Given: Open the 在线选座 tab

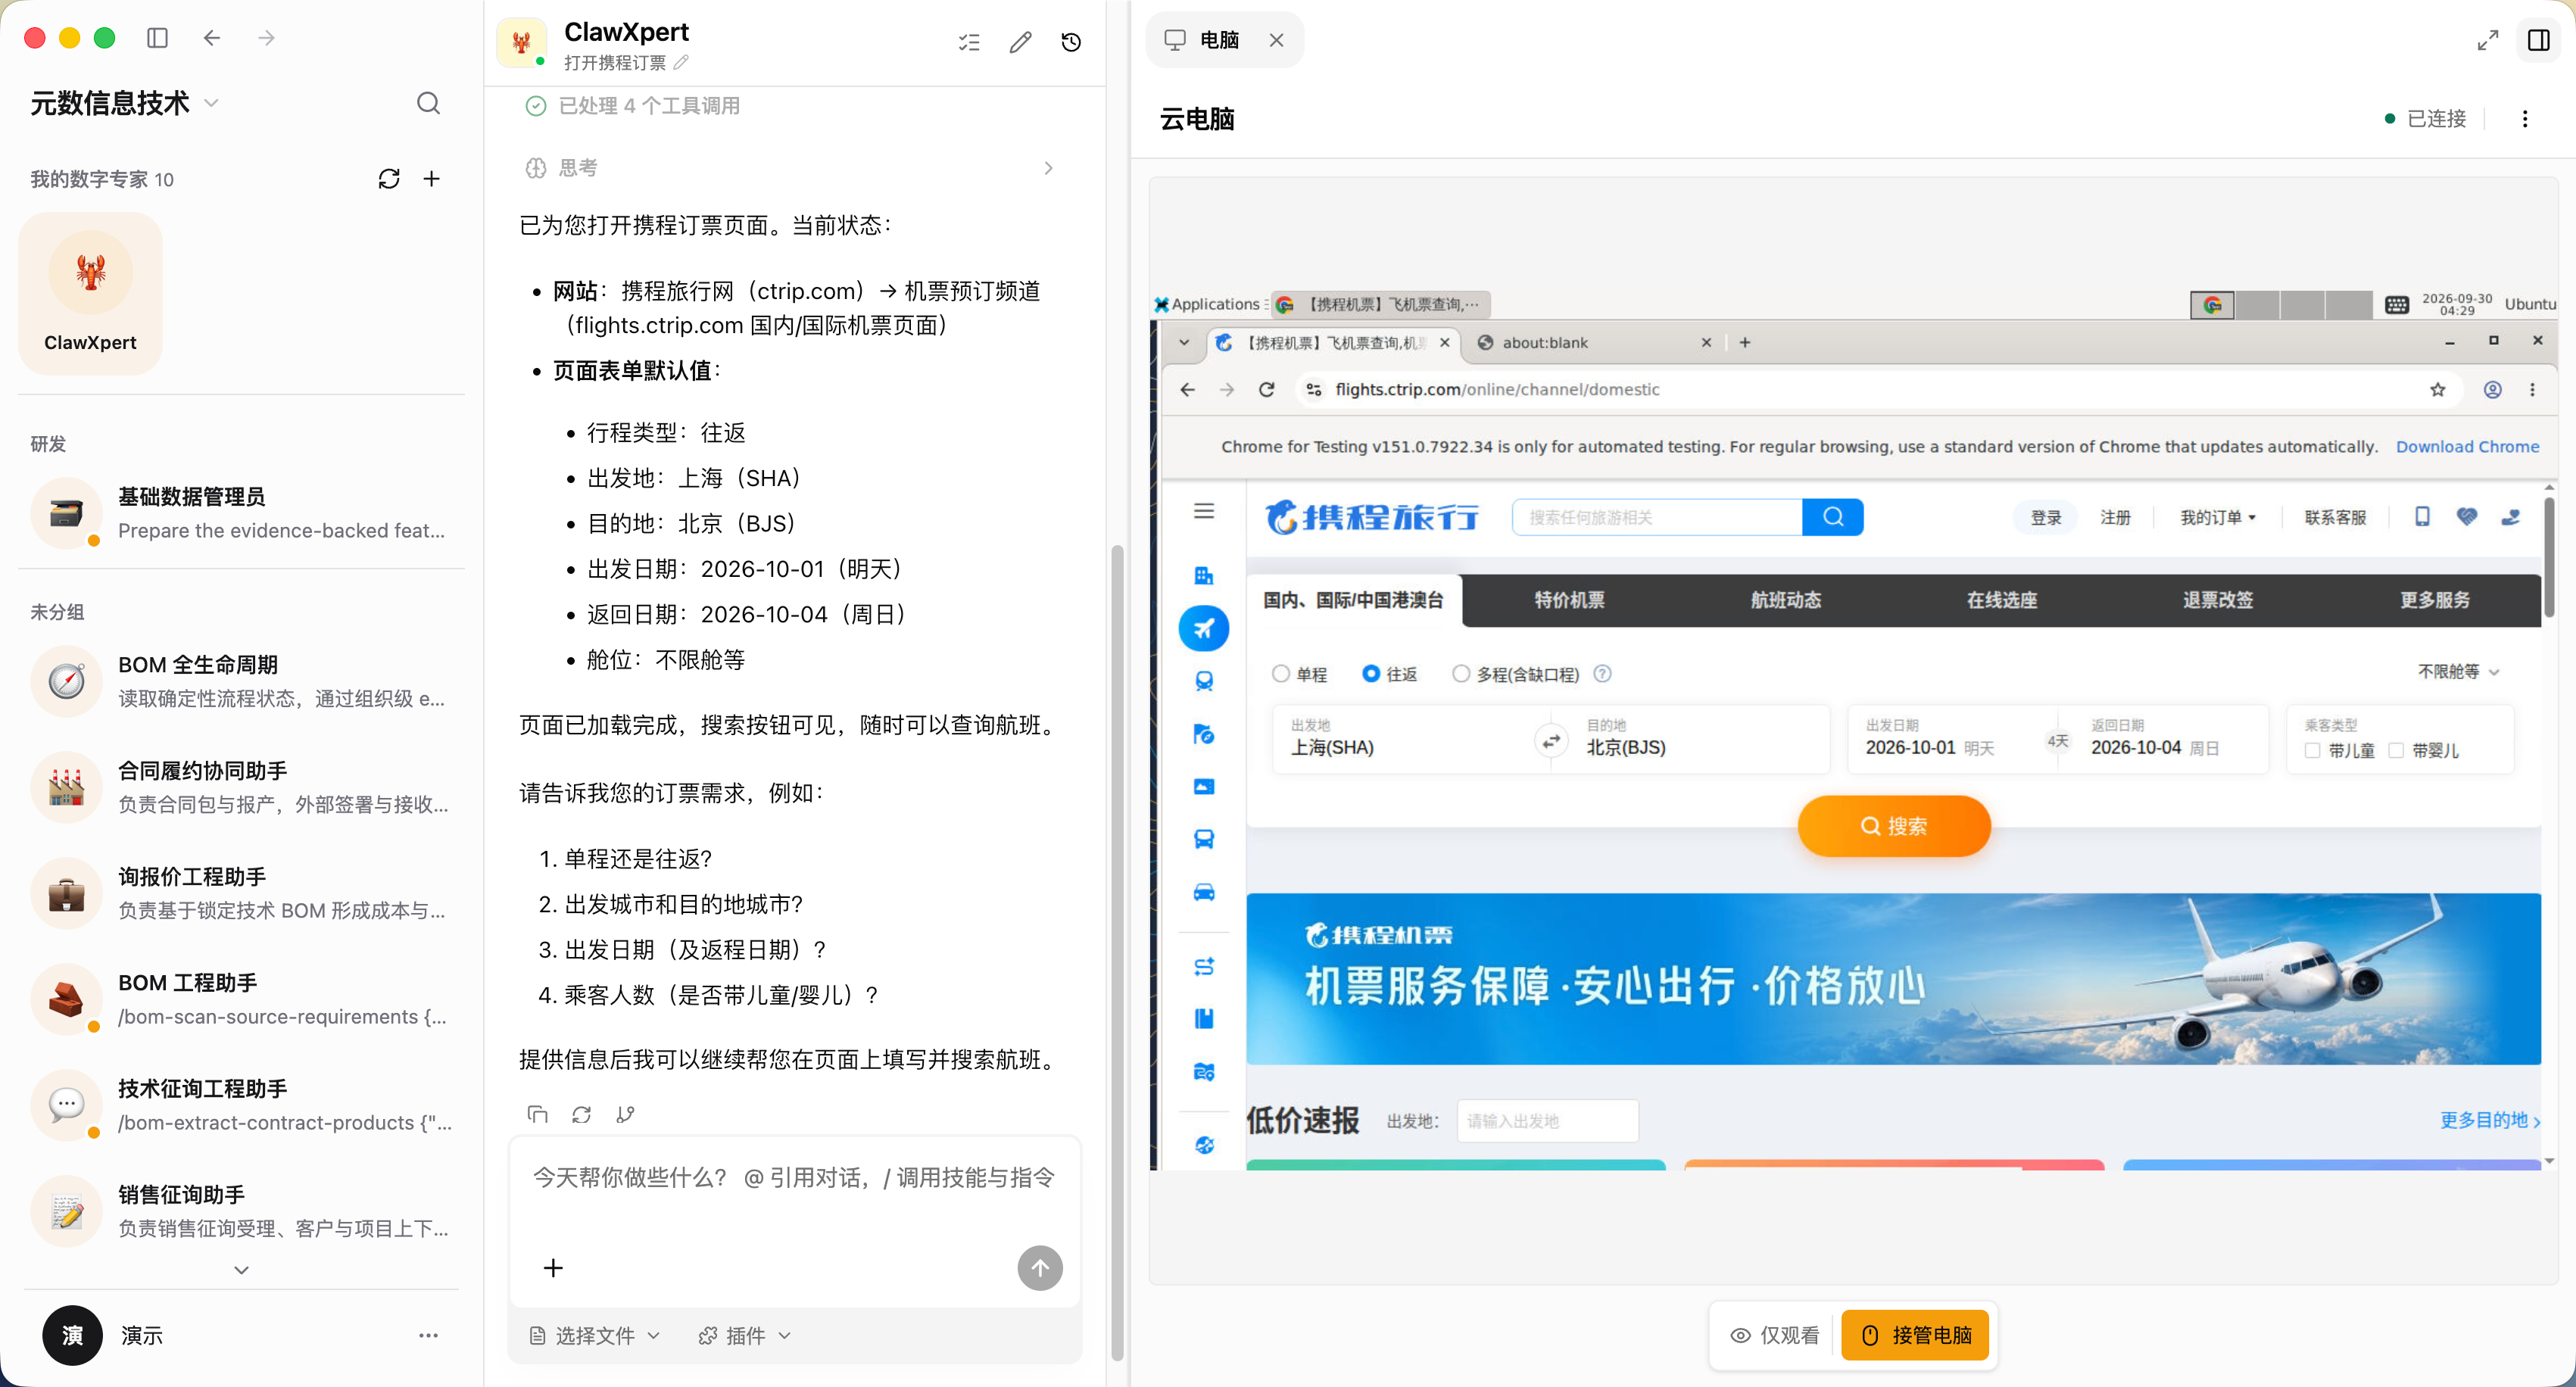Looking at the screenshot, I should (2001, 600).
